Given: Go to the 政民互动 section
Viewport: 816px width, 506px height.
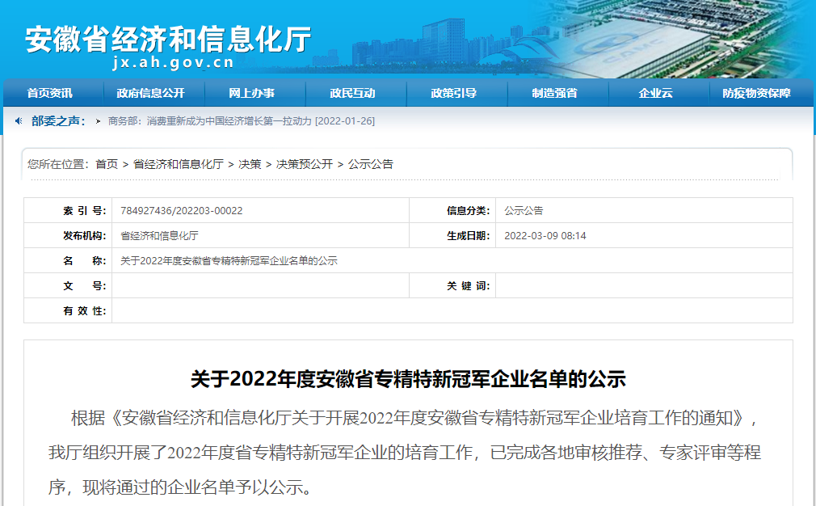Looking at the screenshot, I should coord(352,93).
